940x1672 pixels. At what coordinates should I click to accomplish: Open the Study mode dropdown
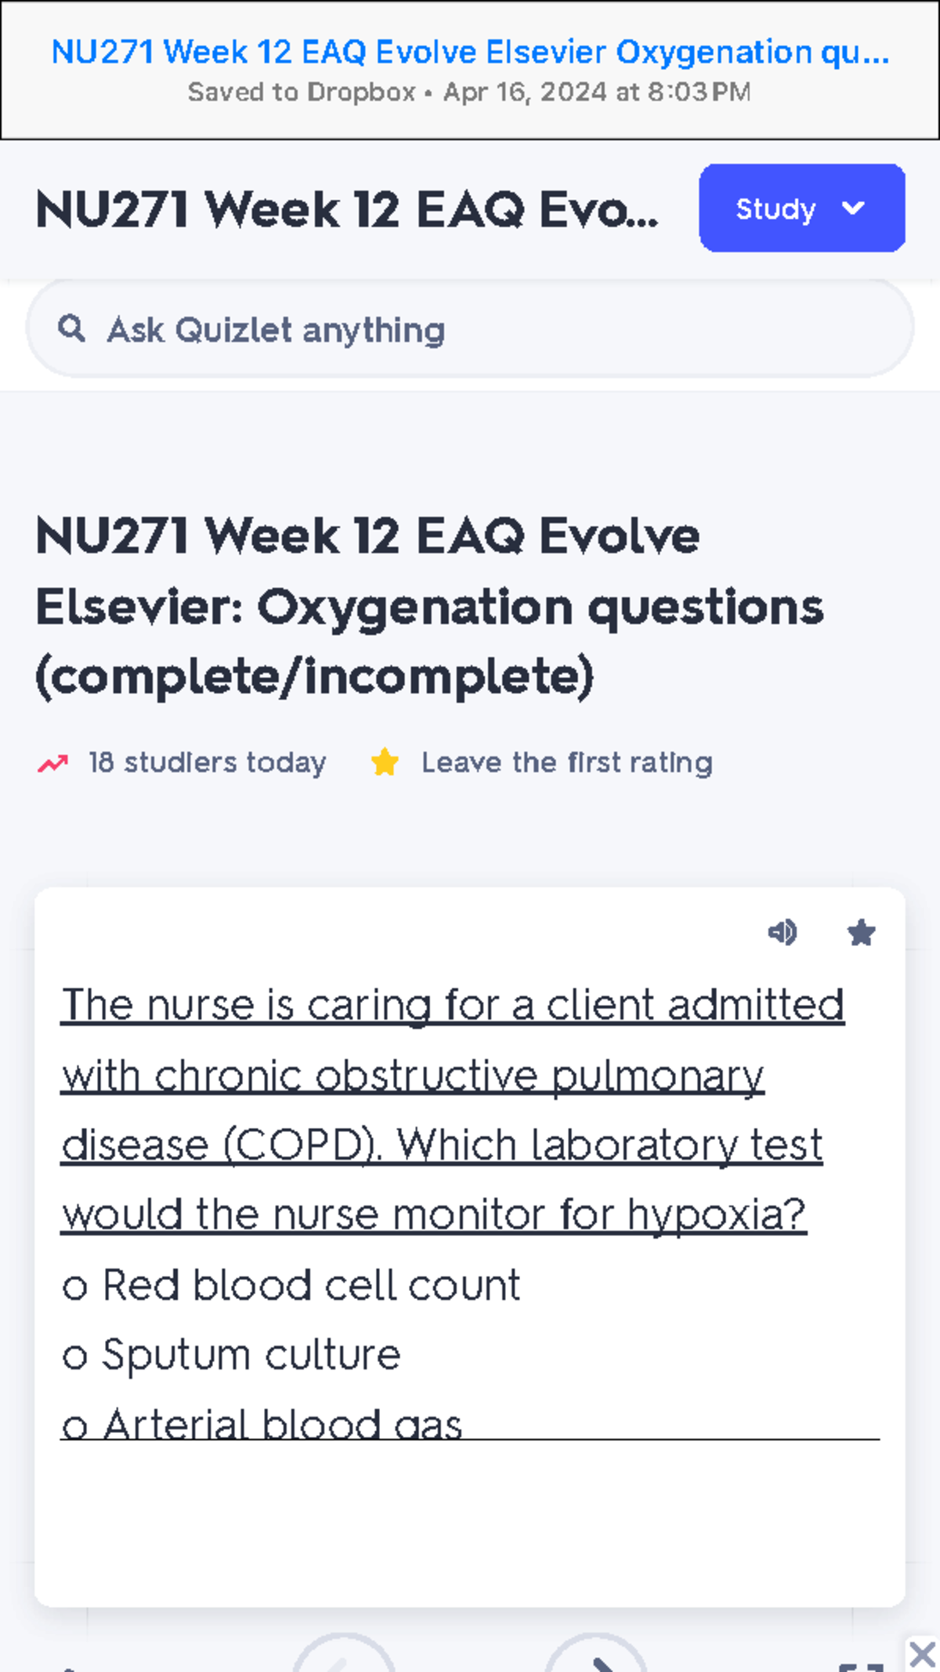click(x=801, y=209)
